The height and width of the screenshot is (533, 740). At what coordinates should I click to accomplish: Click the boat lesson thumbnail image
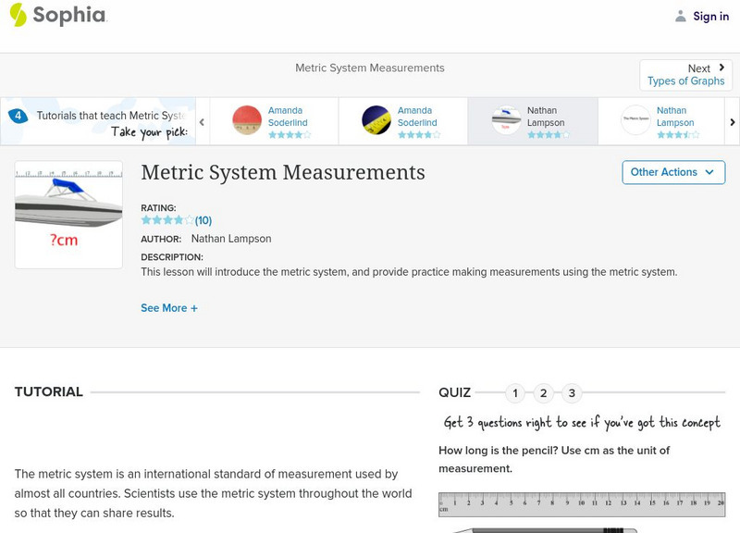point(68,215)
